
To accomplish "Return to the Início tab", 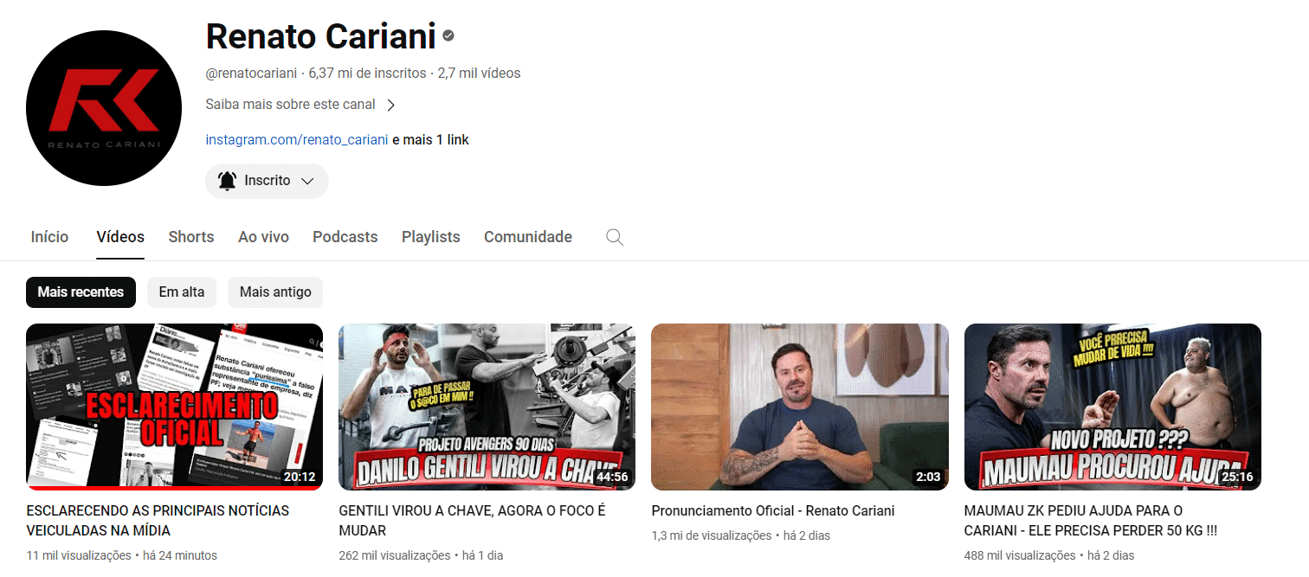I will [x=49, y=236].
